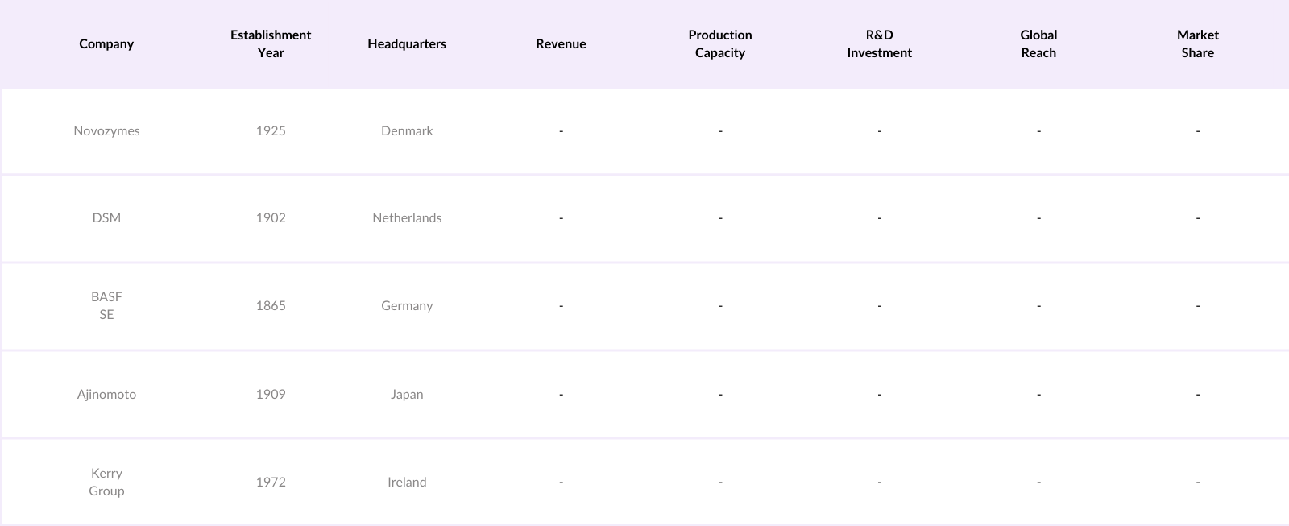The height and width of the screenshot is (526, 1289).
Task: Click the Global Reach dash in BASF SE row
Action: [x=1038, y=305]
